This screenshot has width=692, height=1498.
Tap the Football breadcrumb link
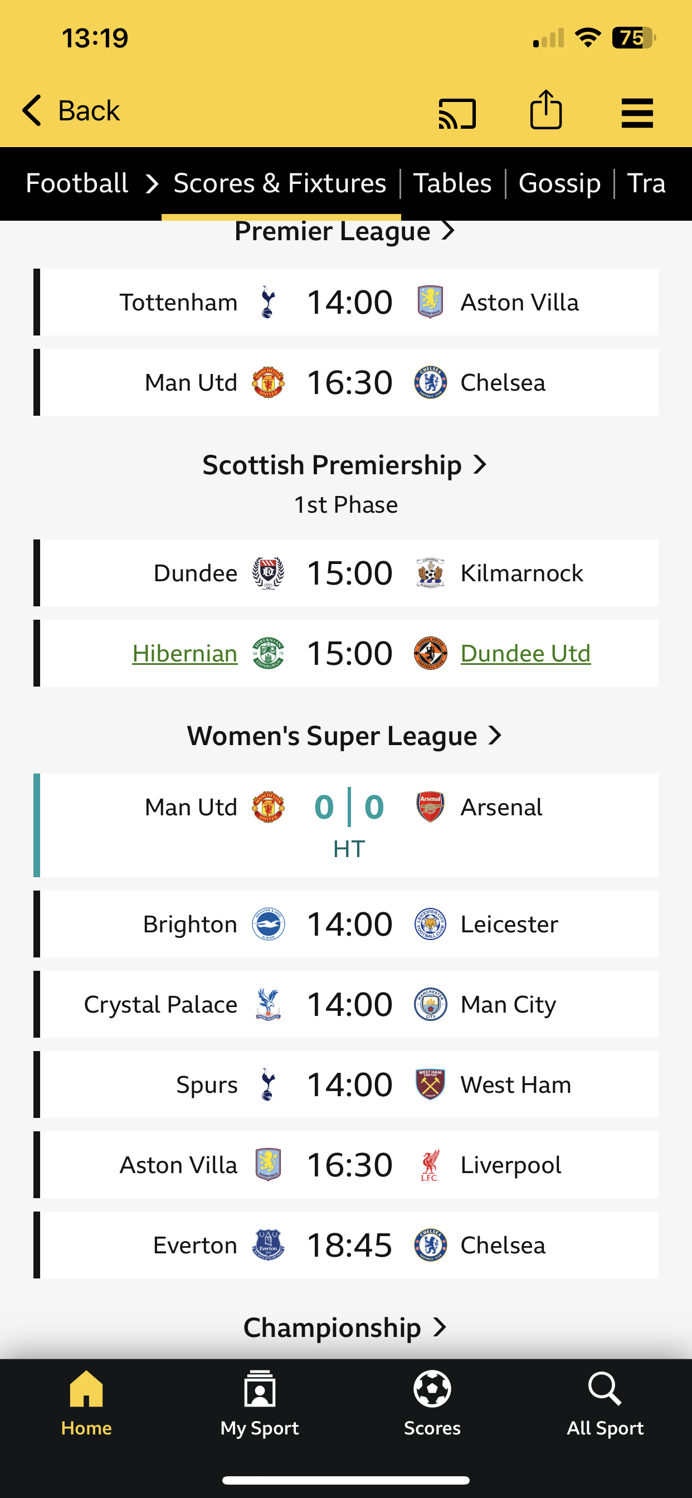coord(77,183)
